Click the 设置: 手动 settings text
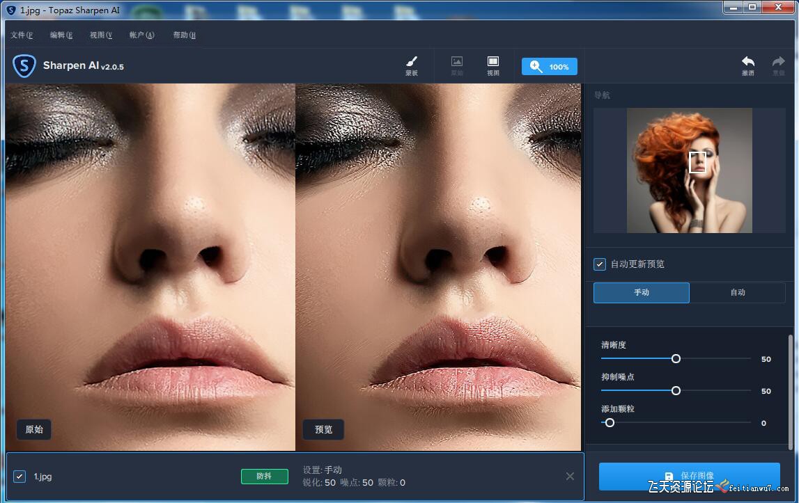This screenshot has height=503, width=799. point(322,470)
